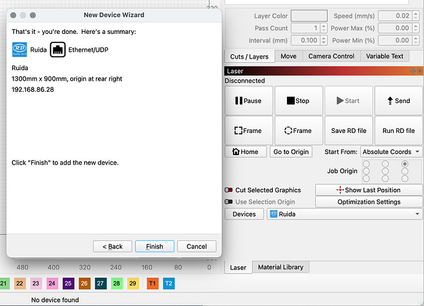Float the Laser panel via title-bar icon
Screen dimensions: 424x306
(x=413, y=71)
